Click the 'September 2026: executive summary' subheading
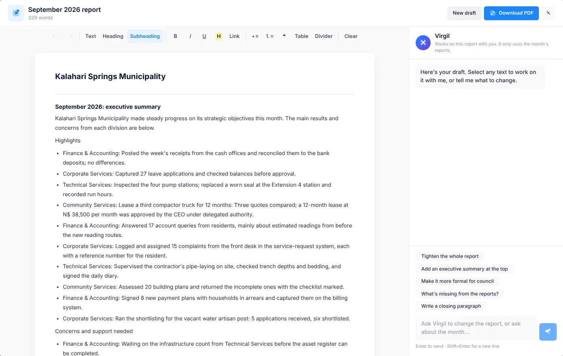The image size is (563, 356). 108,107
